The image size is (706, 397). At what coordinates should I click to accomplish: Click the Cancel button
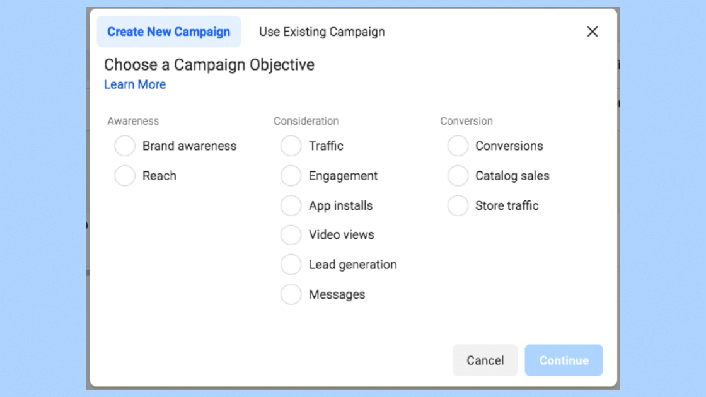coord(485,360)
